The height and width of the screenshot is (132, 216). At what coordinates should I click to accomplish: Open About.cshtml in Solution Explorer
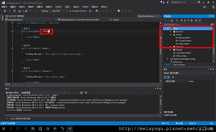point(184,38)
